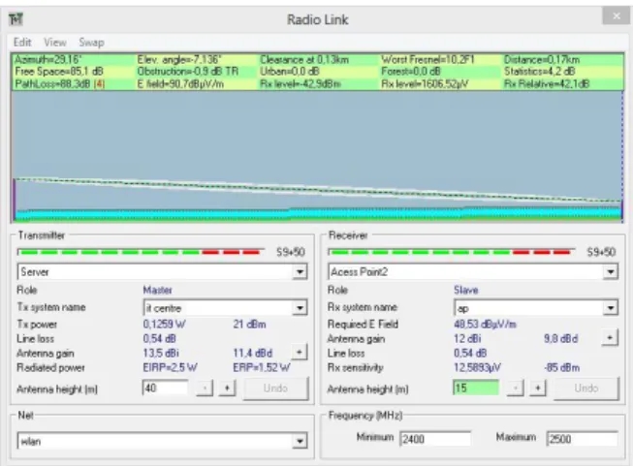
Task: Click the receiver S-meter signal bar
Action: pos(452,252)
